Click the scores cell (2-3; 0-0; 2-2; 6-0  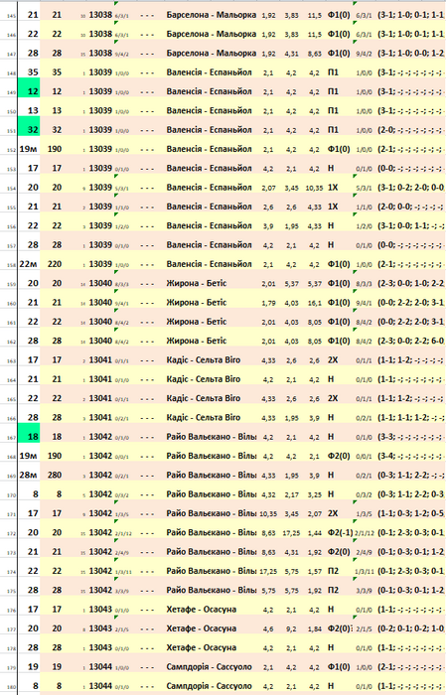[410, 341]
